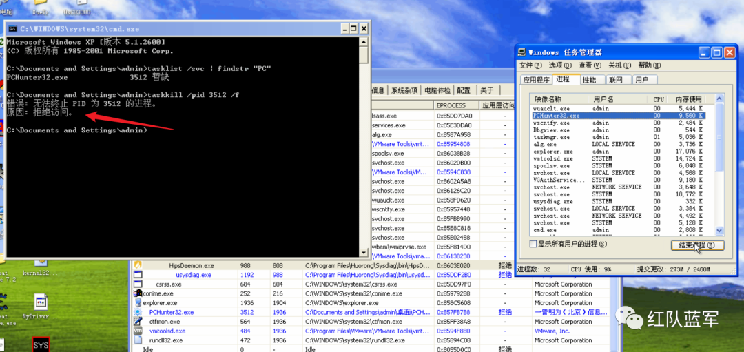Select usysdiag.exe row in Task Manager
The width and height of the screenshot is (744, 352).
[x=619, y=201]
